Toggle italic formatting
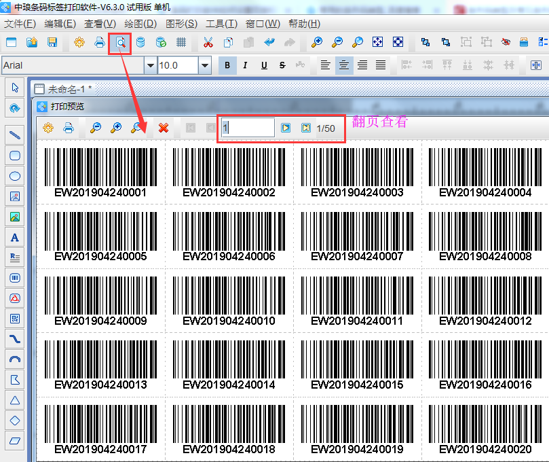The height and width of the screenshot is (462, 549). click(245, 65)
